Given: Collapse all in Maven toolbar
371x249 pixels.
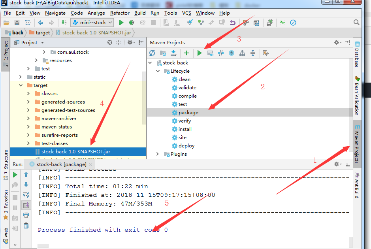Looking at the screenshot, I should pos(253,53).
